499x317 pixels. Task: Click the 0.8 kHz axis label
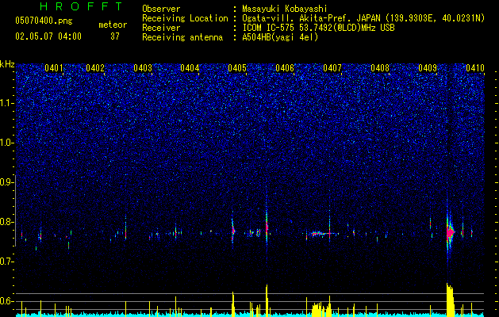coord(7,222)
